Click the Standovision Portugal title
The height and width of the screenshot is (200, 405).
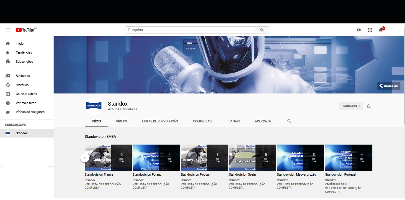tap(340, 175)
